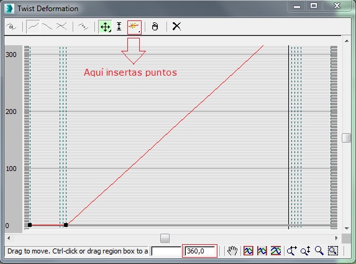Click the Twist Deformation app icon
Viewport: 356px width, 264px height.
pyautogui.click(x=9, y=9)
